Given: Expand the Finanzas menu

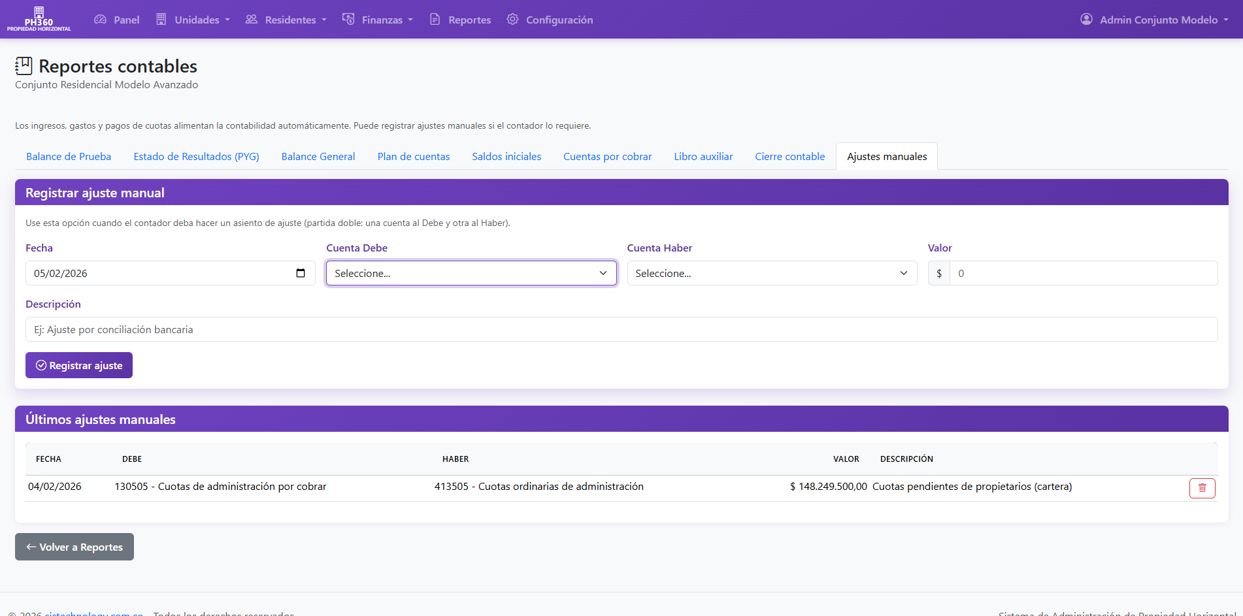Looking at the screenshot, I should pyautogui.click(x=378, y=20).
